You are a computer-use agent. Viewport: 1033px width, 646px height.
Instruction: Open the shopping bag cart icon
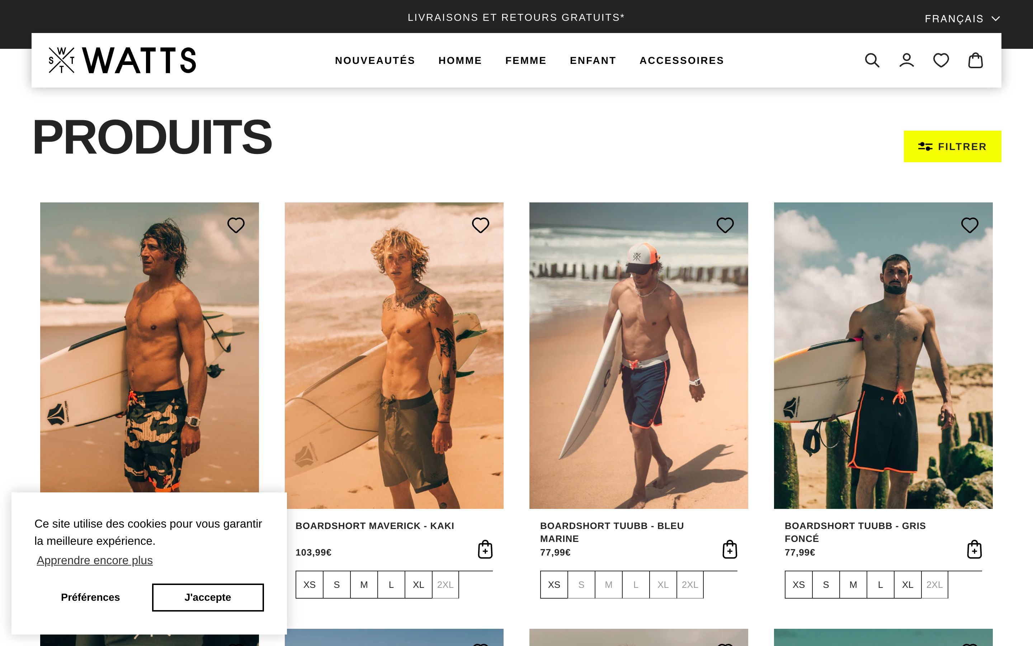coord(975,60)
